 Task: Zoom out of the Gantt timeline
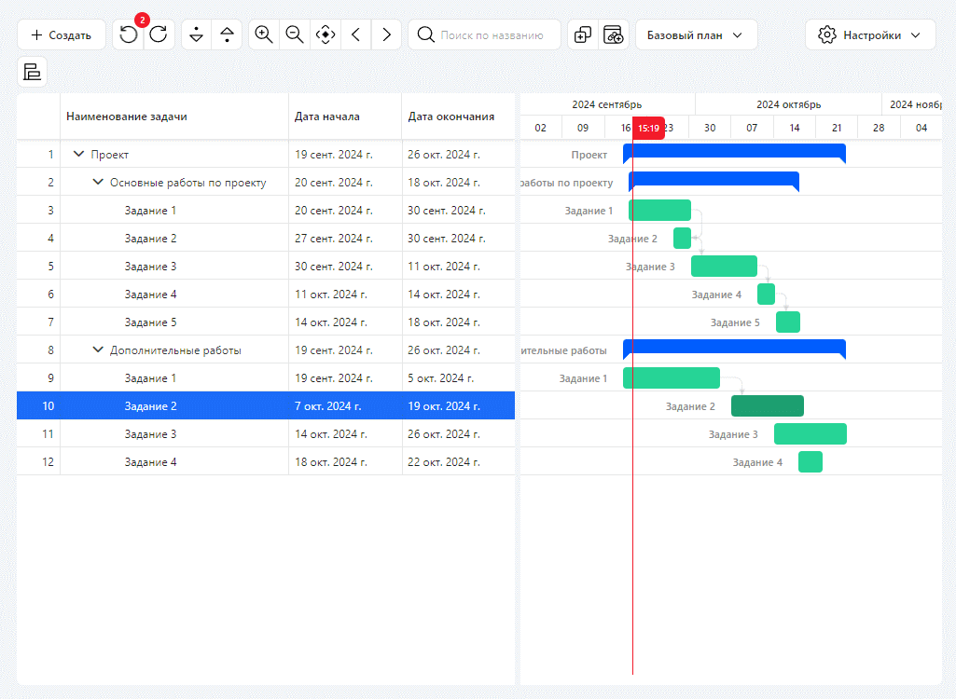pyautogui.click(x=295, y=34)
